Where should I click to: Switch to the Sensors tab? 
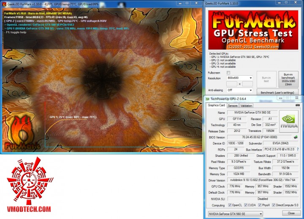click(x=233, y=106)
